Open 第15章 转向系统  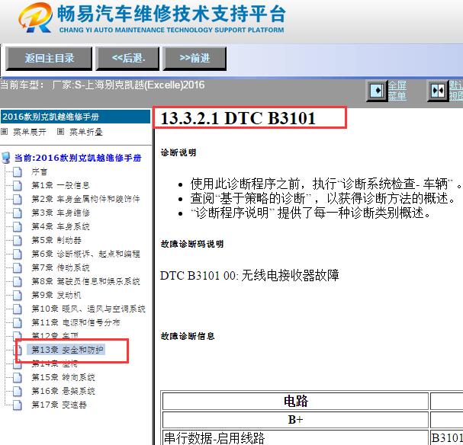(63, 377)
